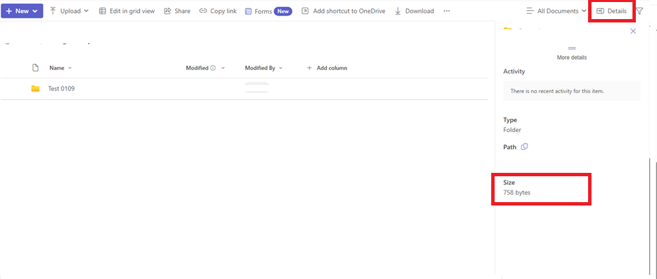
Task: Click the New badge beside Forms
Action: coord(283,12)
